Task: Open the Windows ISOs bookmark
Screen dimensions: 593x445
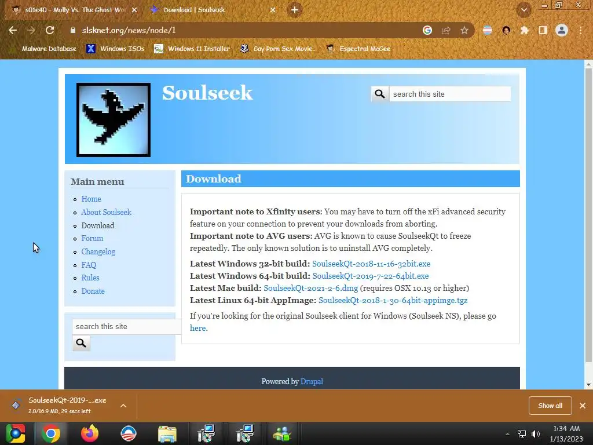Action: [116, 49]
